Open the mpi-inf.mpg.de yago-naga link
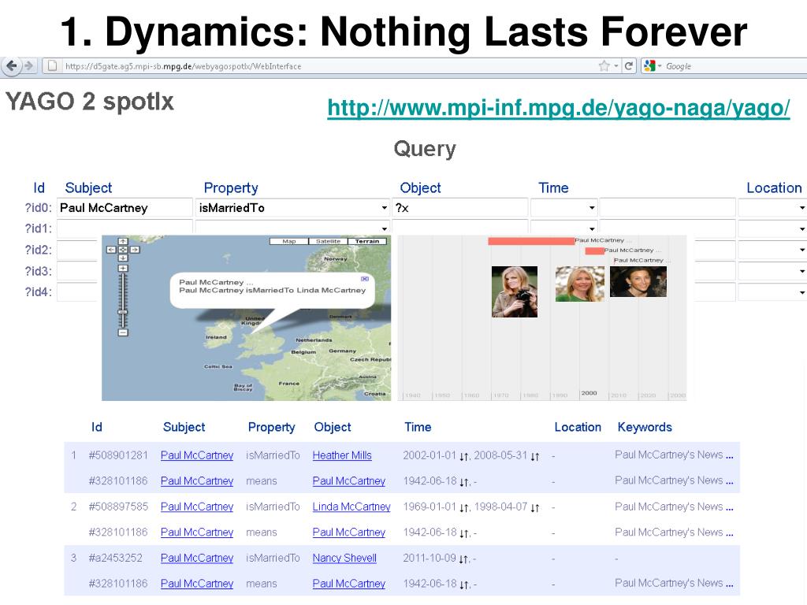The image size is (807, 605). pos(559,107)
